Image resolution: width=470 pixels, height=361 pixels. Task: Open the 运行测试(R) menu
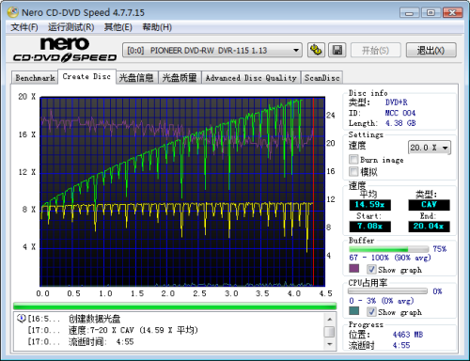[x=70, y=27]
